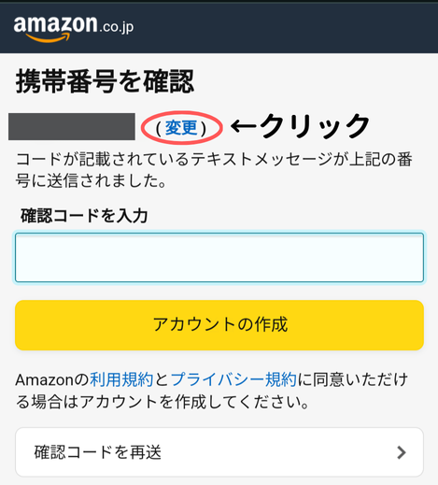438x485 pixels.
Task: Click the dark navy header bar beside the logo
Action: [280, 28]
